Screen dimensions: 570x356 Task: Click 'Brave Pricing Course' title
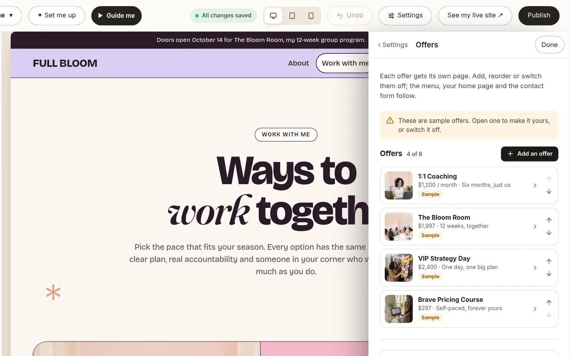click(x=450, y=300)
